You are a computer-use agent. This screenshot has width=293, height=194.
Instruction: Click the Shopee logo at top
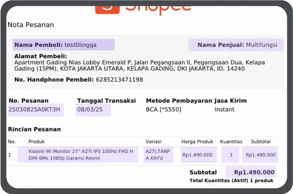143,10
